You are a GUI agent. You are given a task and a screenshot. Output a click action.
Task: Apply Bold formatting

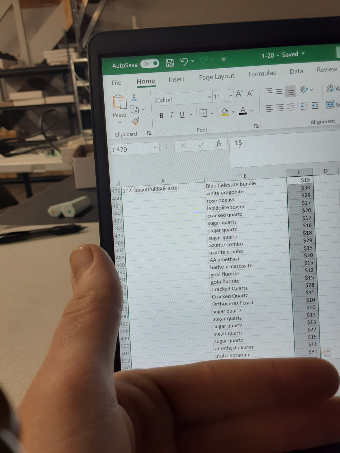pos(161,115)
